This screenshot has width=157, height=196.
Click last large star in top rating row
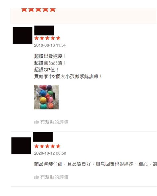[53, 10]
